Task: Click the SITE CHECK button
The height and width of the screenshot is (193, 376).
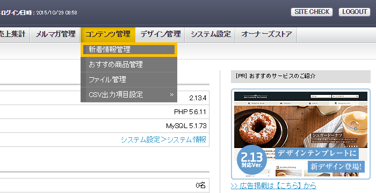Action: [312, 12]
